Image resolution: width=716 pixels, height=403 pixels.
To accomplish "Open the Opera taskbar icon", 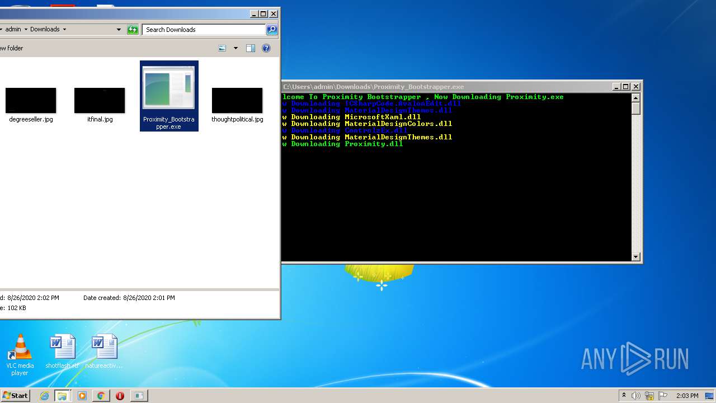I will coord(120,396).
